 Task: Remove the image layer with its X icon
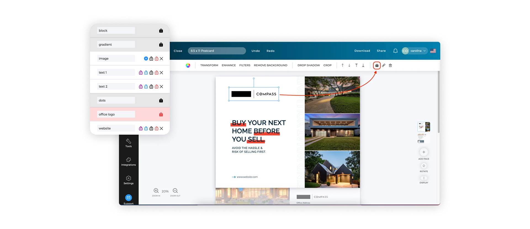(x=161, y=58)
